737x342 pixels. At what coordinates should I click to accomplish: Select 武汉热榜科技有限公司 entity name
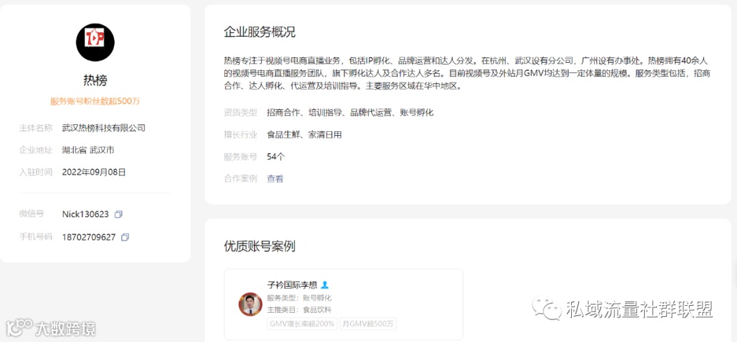[x=104, y=128]
